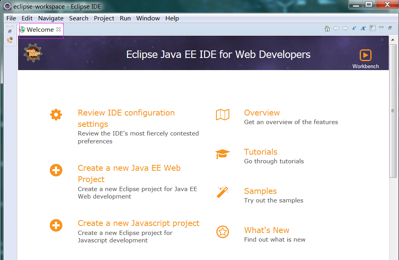Go through Tutorials via its link
Viewport: 399px width, 260px height.
pyautogui.click(x=260, y=152)
